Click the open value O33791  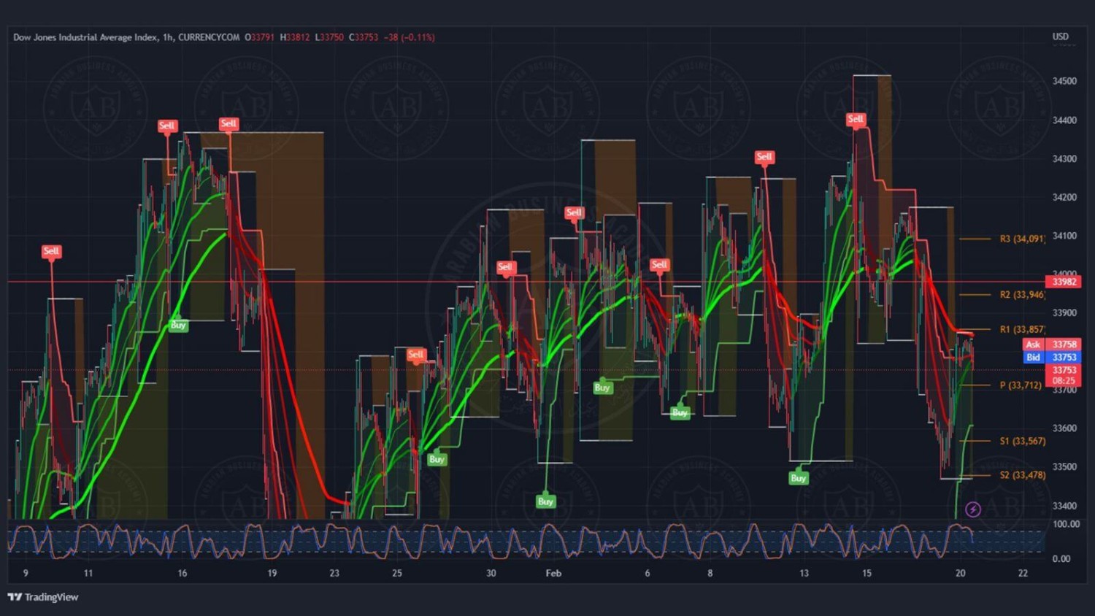click(x=259, y=37)
